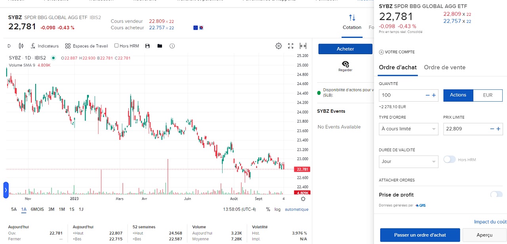Screen dimensions: 507x244
Task: Check the Hors HRM checkbox above chart
Action: click(116, 46)
